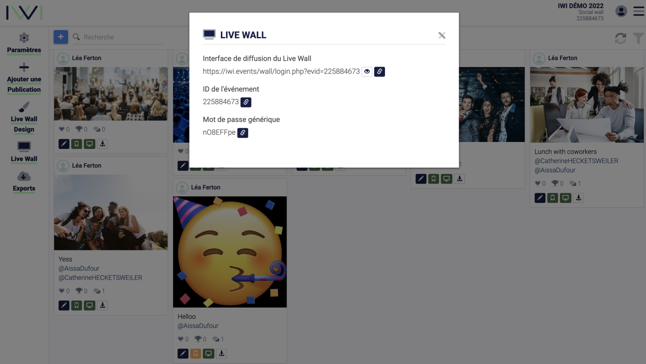Open Paramètres in the sidebar
The height and width of the screenshot is (364, 646).
(x=24, y=43)
